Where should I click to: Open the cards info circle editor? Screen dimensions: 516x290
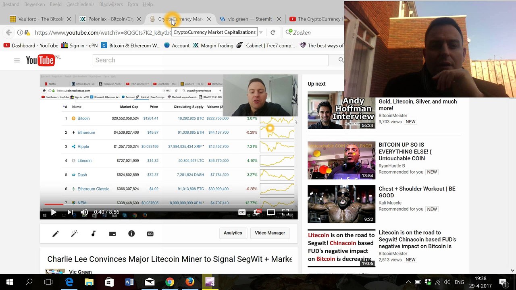131,234
